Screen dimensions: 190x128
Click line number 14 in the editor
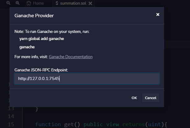click(11, 116)
